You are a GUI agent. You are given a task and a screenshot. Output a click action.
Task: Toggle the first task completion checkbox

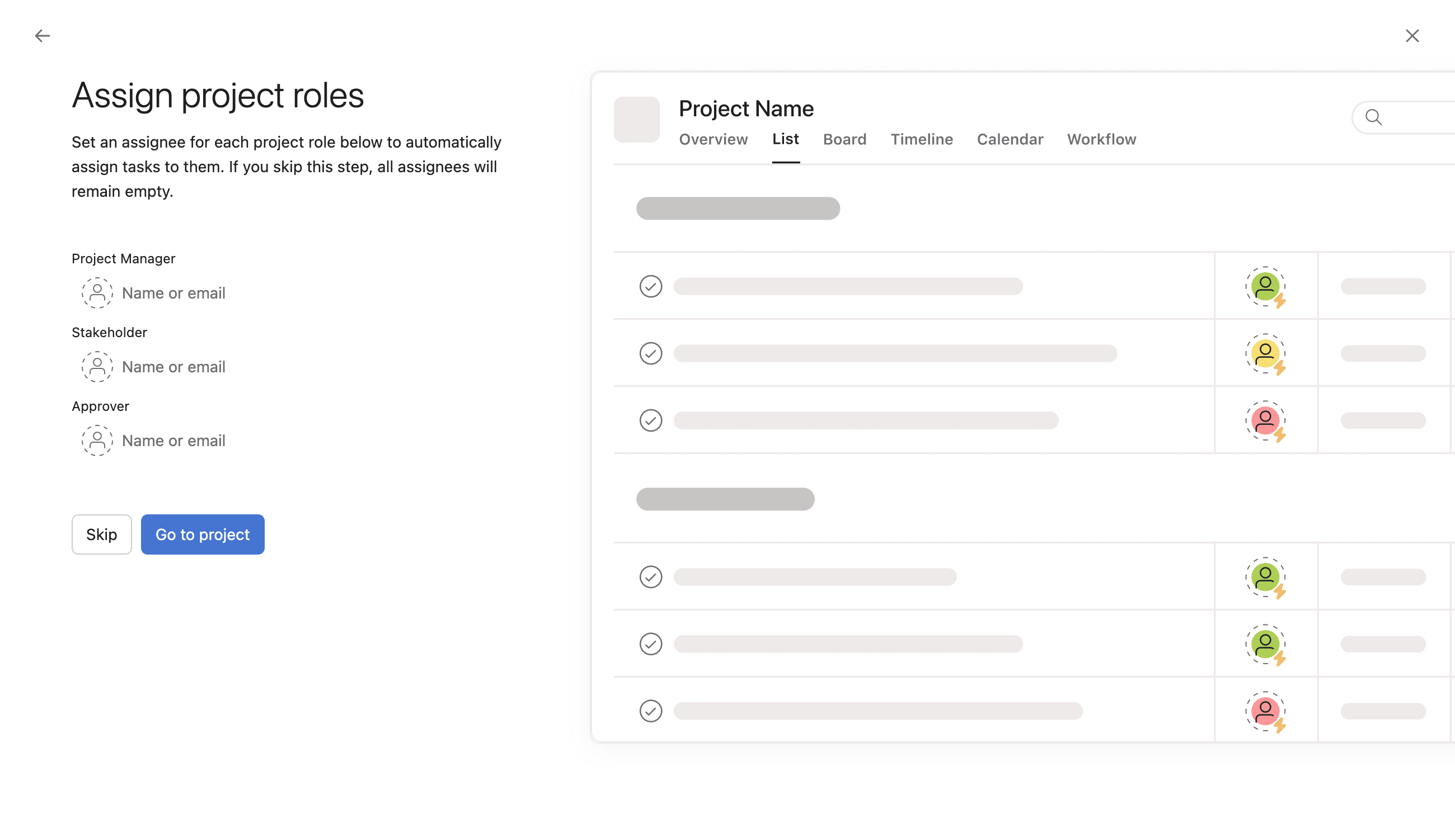pos(650,287)
